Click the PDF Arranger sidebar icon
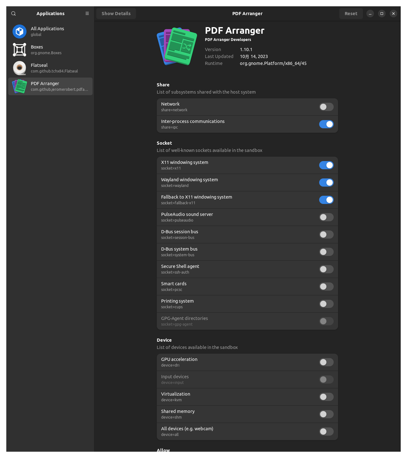Viewport: 407px width, 458px height. coord(20,86)
